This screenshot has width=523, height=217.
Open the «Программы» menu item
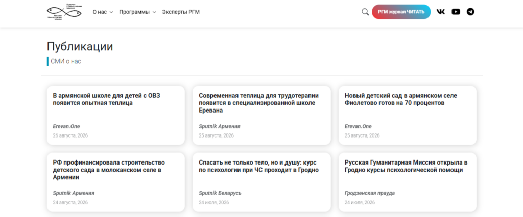click(134, 12)
